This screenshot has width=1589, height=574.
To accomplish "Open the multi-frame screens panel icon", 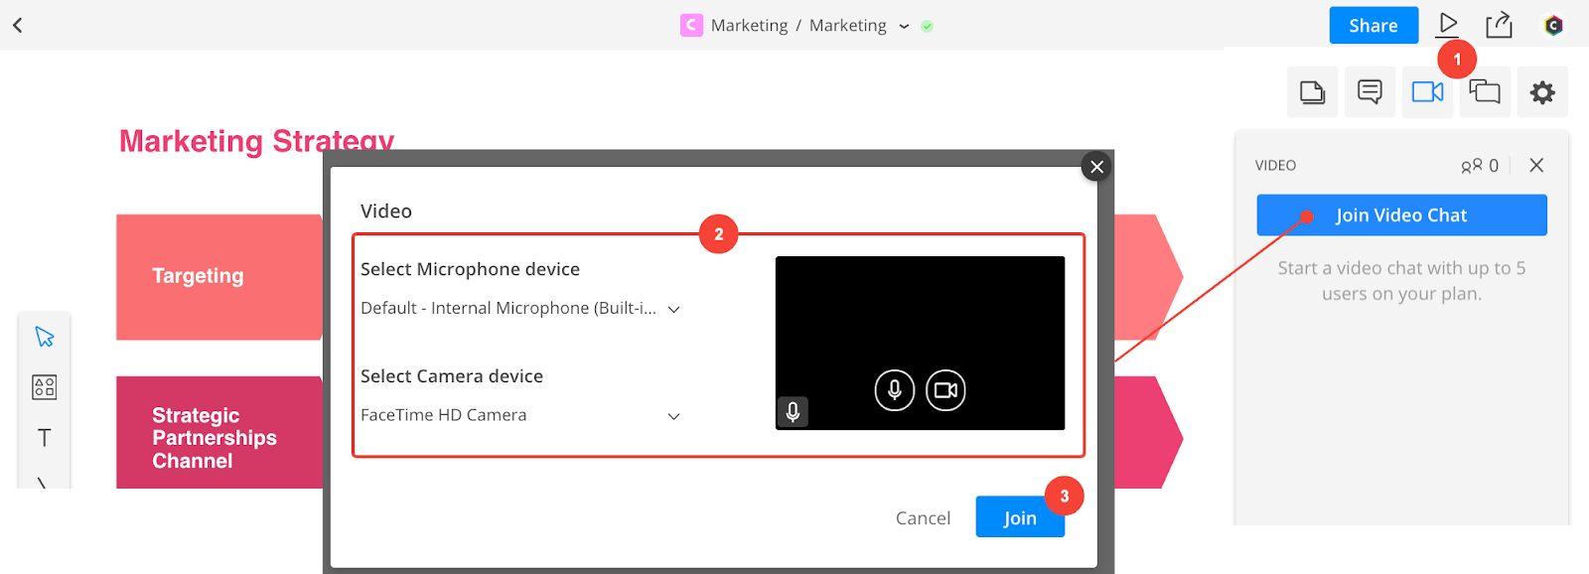I will click(1485, 92).
